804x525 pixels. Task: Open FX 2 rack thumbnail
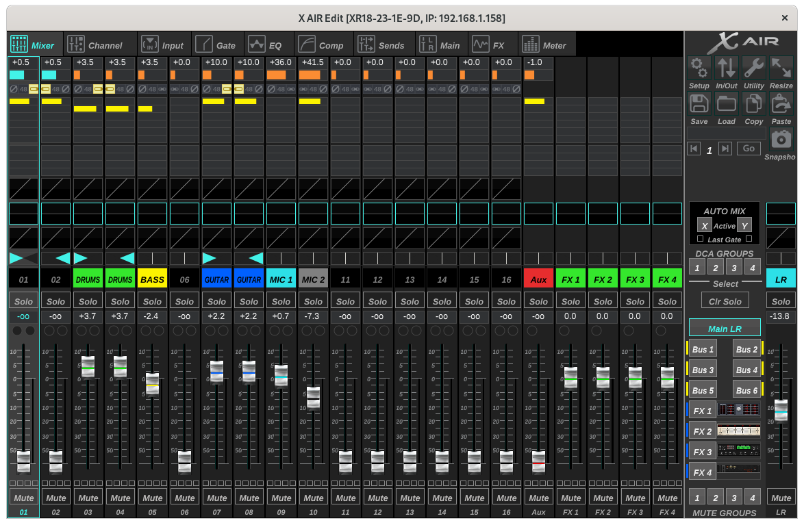point(739,430)
